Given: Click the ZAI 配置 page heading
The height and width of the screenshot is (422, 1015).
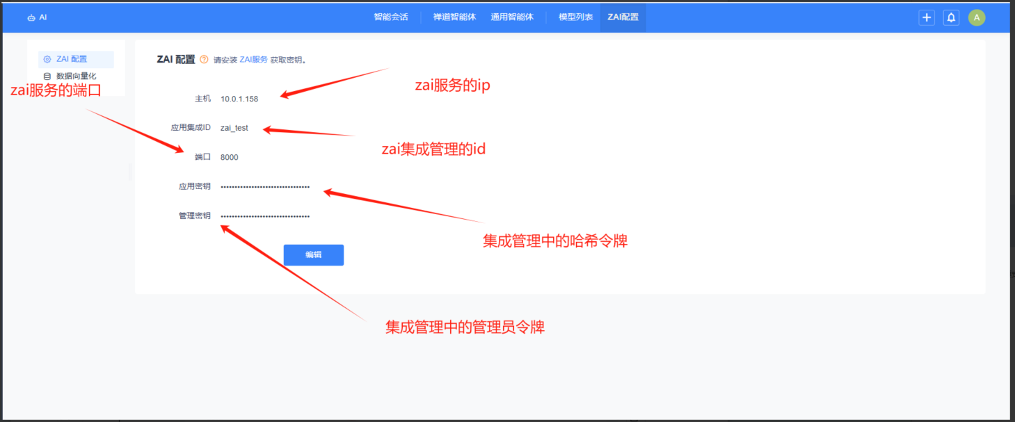Looking at the screenshot, I should pos(176,60).
